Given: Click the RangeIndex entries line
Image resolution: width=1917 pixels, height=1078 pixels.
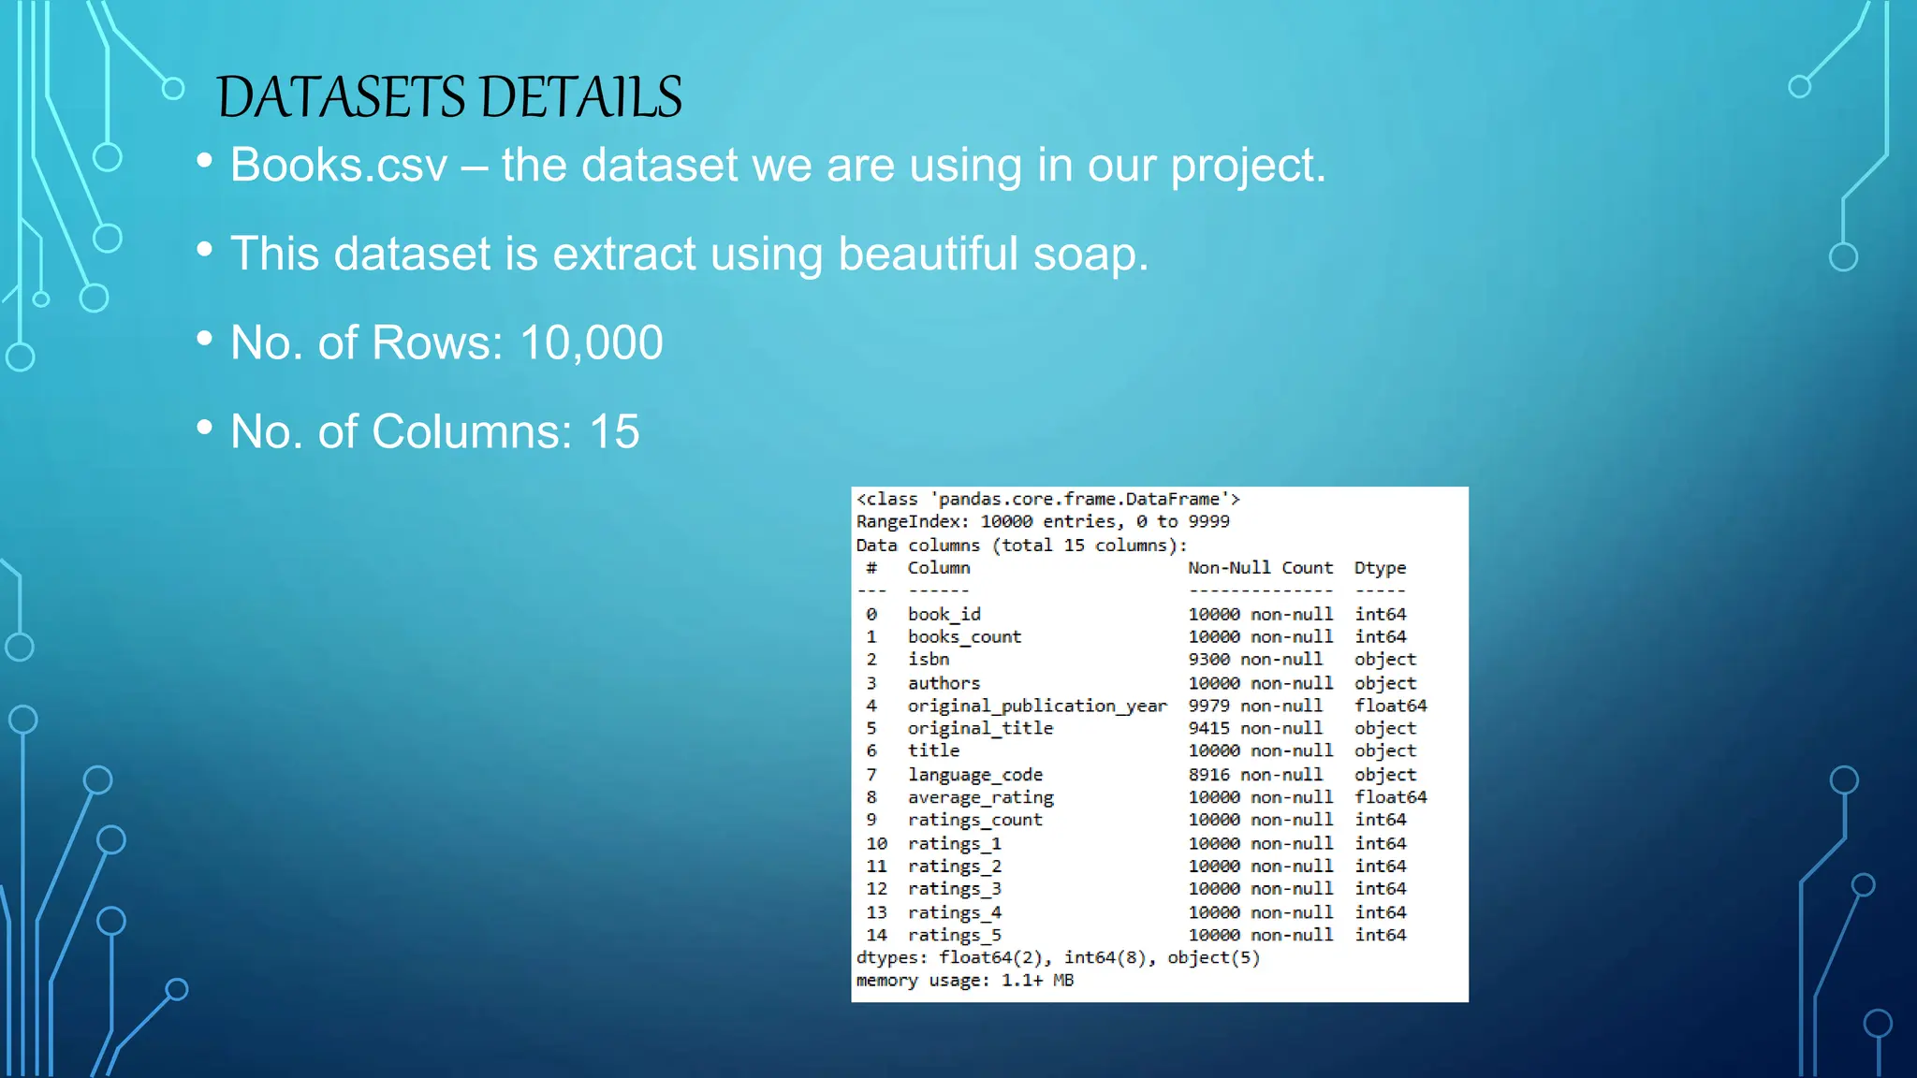Looking at the screenshot, I should click(x=1042, y=522).
